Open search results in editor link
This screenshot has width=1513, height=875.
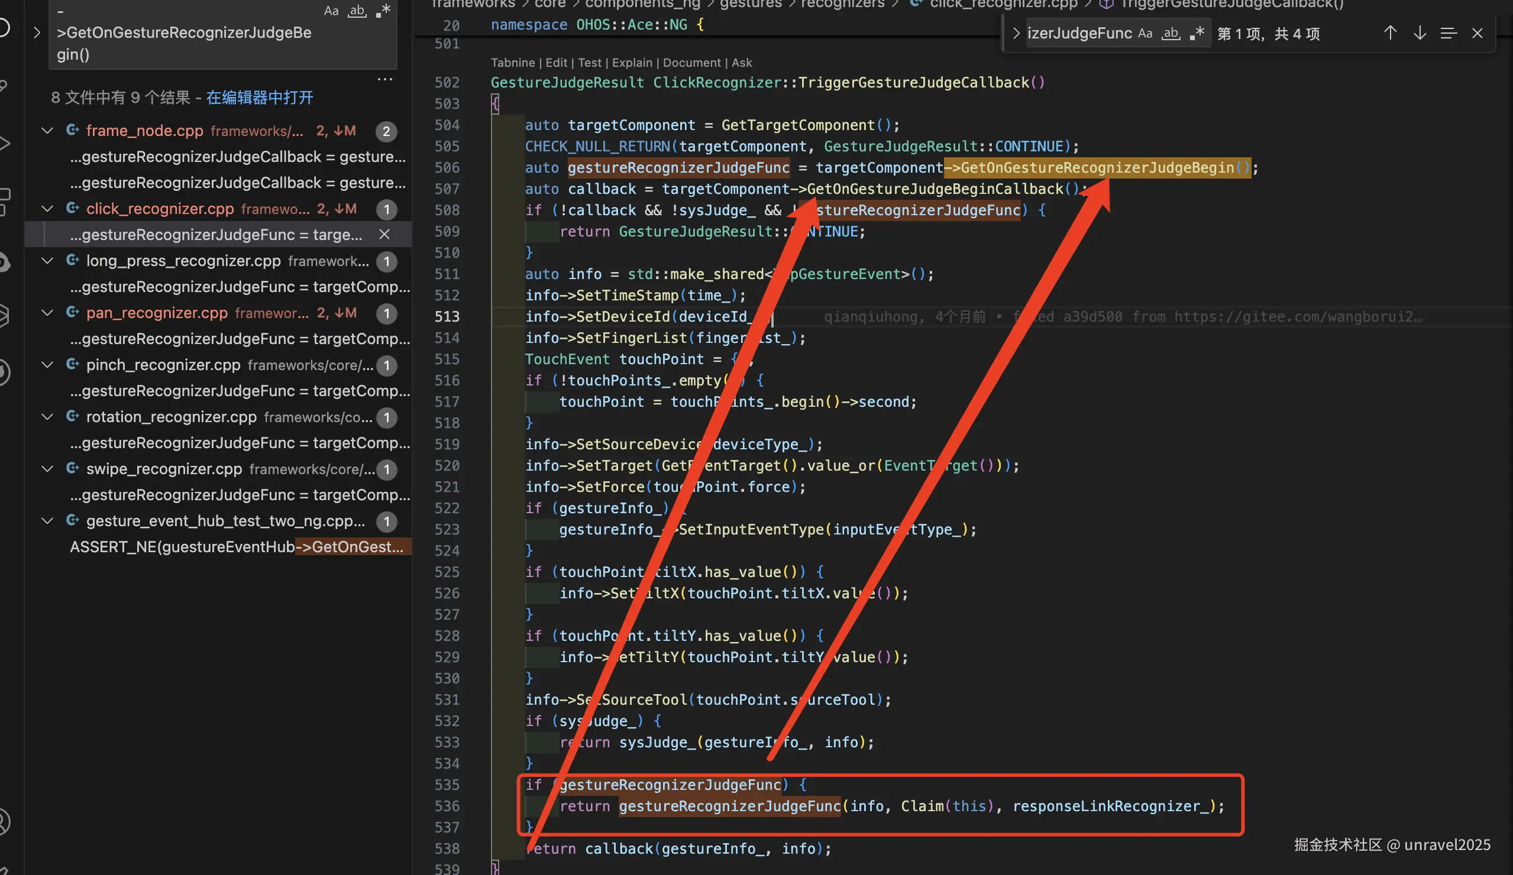click(260, 98)
